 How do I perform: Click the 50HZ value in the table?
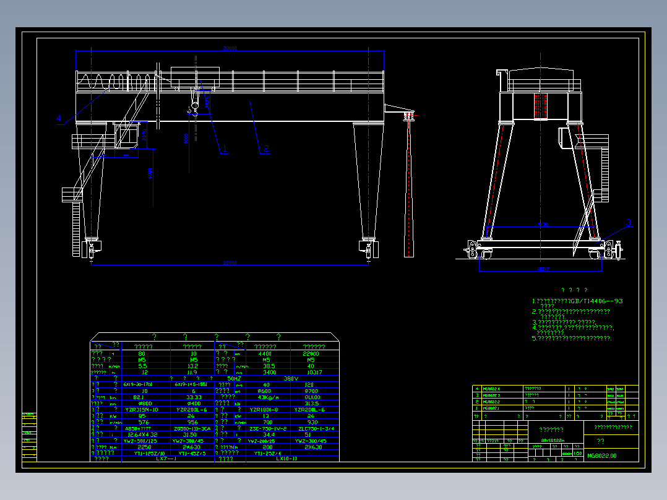234,378
